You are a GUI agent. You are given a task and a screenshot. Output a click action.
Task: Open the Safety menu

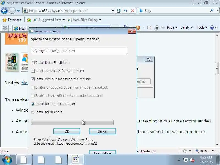click(187, 28)
